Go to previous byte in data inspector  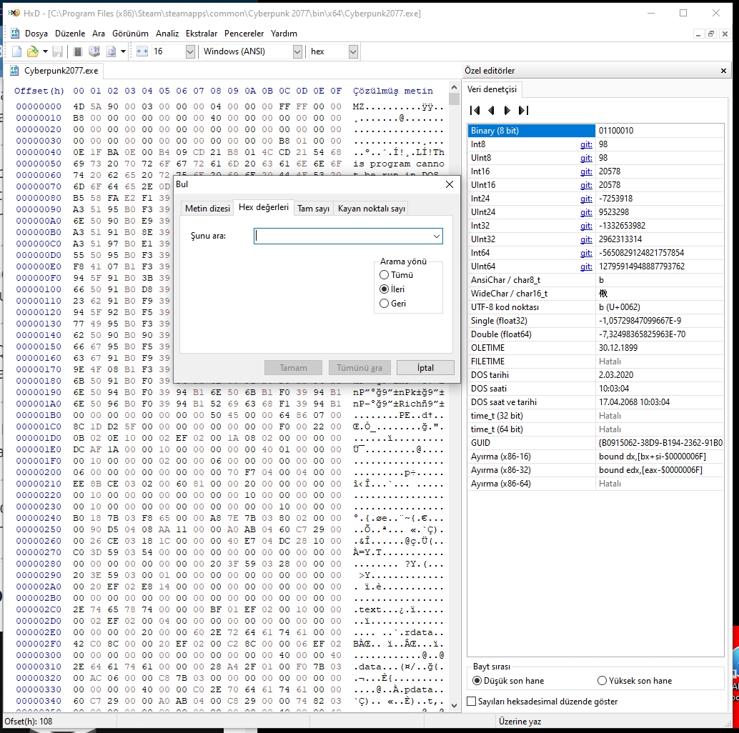click(491, 110)
